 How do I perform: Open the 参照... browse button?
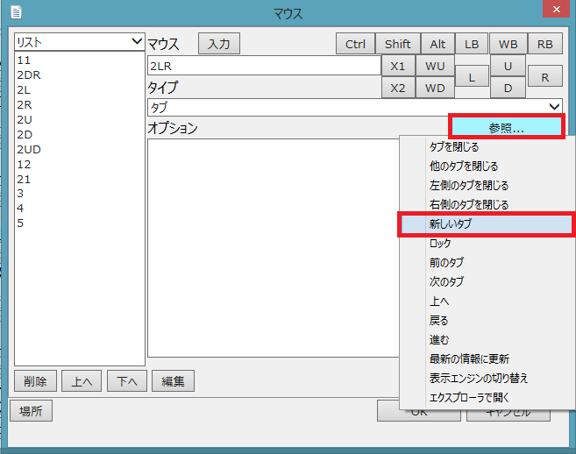[506, 128]
